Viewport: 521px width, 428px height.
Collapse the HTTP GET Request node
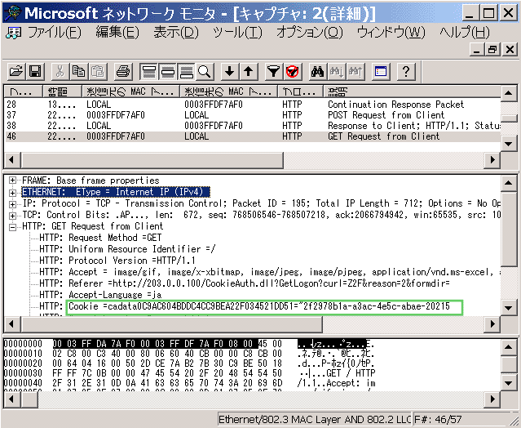12,227
